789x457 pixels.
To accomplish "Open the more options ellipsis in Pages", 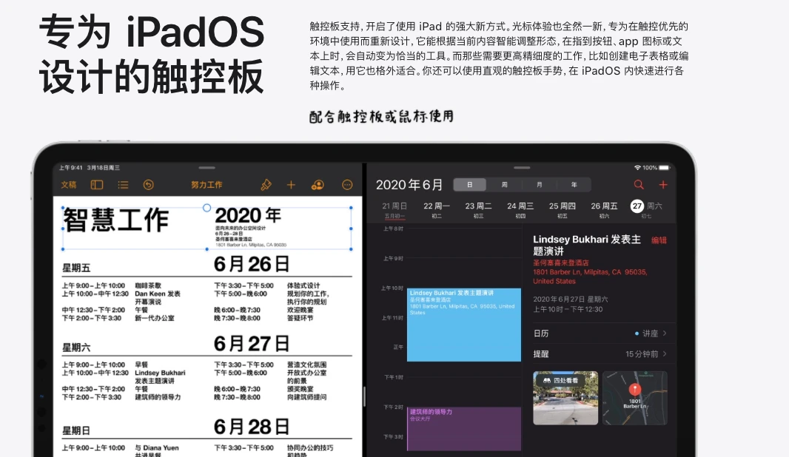I will [347, 185].
